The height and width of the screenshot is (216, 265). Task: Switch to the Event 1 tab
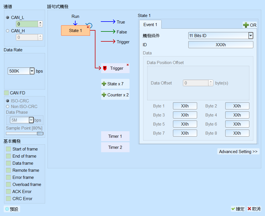pos(150,25)
